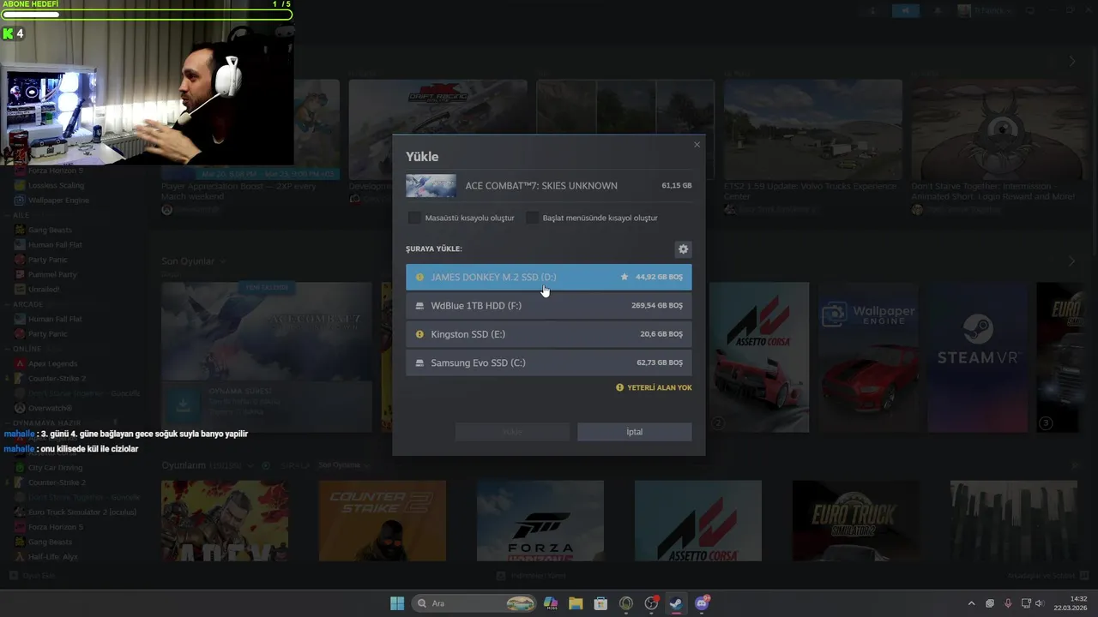Click the drive icon beside Samsung Evo SSD
This screenshot has height=617, width=1098.
[419, 363]
